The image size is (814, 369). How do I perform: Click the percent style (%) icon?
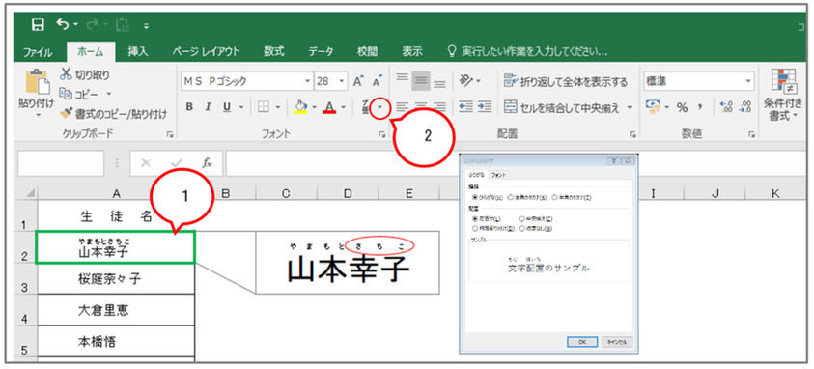[x=682, y=107]
